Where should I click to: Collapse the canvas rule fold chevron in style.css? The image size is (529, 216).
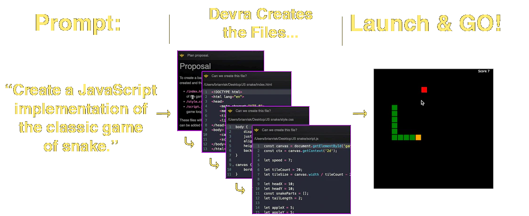pyautogui.click(x=232, y=165)
